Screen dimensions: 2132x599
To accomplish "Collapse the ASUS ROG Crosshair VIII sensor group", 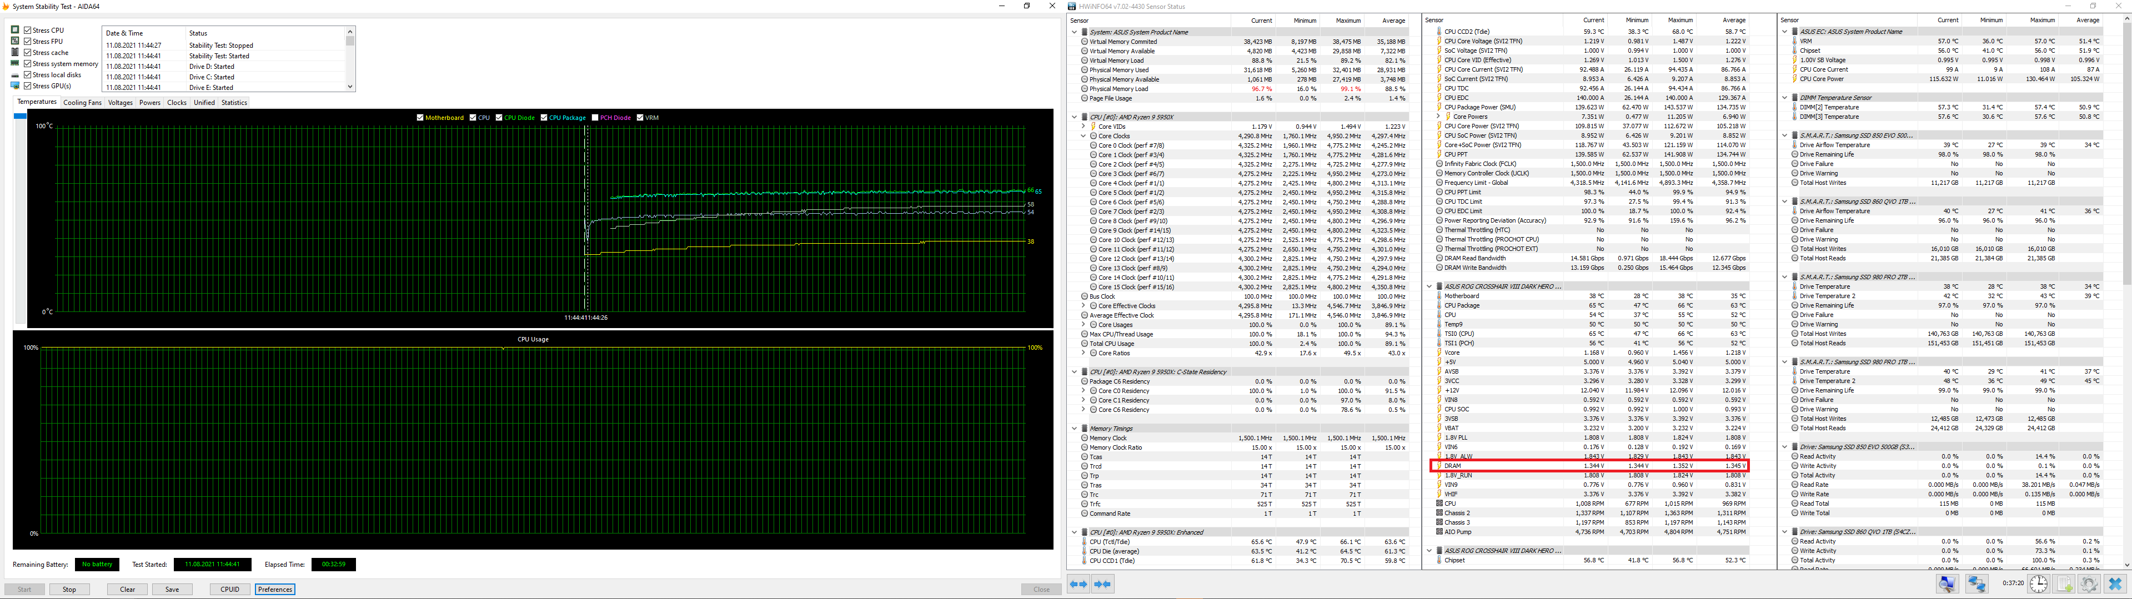I will pos(1430,285).
